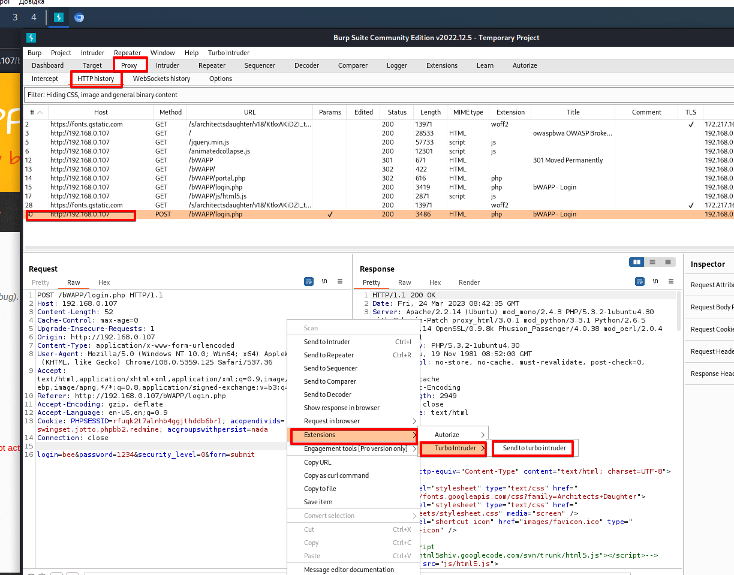Switch Response view to the Render tab
Image resolution: width=734 pixels, height=575 pixels.
click(x=470, y=282)
